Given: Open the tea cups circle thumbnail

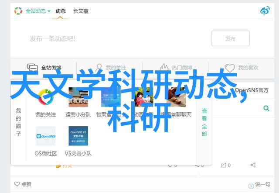Looking at the screenshot, I should point(176,97).
